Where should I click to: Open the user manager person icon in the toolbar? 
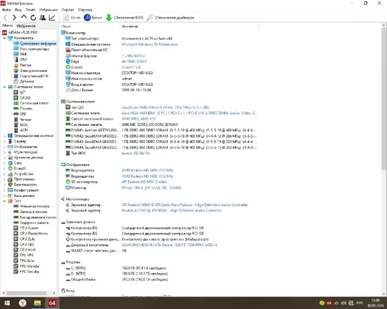pos(42,17)
